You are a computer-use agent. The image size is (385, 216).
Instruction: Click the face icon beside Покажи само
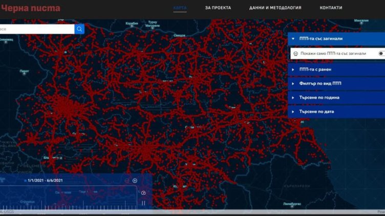pos(295,53)
